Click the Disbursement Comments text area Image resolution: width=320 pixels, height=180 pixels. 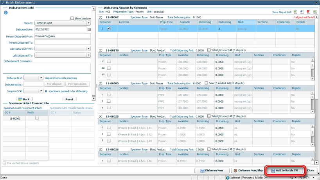47,68
